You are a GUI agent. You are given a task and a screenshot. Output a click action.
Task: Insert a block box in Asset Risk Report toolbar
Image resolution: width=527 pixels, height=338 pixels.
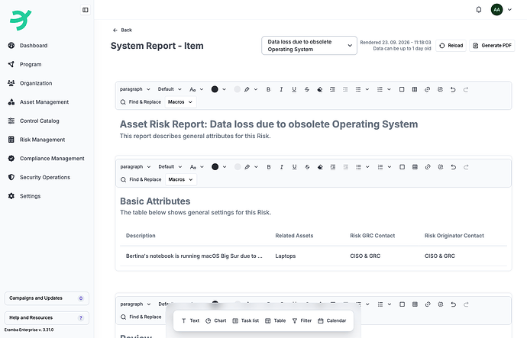pyautogui.click(x=402, y=89)
